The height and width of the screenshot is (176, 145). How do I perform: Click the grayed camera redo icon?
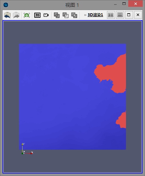click(16, 15)
